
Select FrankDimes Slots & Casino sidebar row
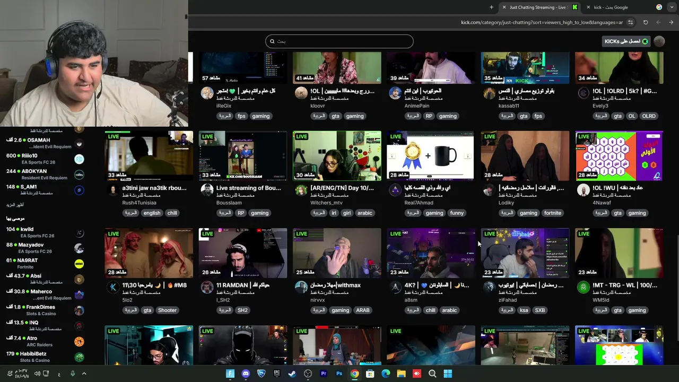pyautogui.click(x=45, y=310)
